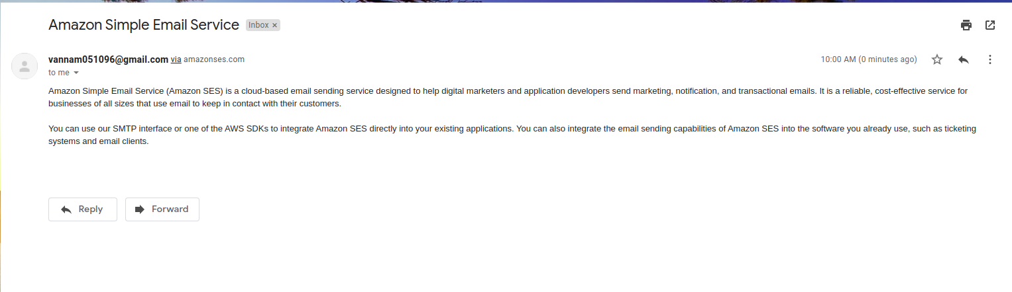Click the Reply button below the message
The height and width of the screenshot is (292, 1012).
pyautogui.click(x=83, y=209)
